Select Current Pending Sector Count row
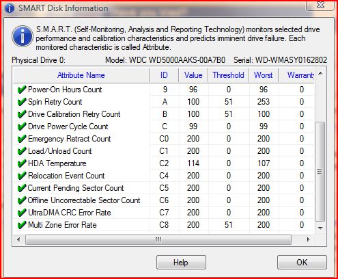The image size is (338, 279). (x=164, y=188)
